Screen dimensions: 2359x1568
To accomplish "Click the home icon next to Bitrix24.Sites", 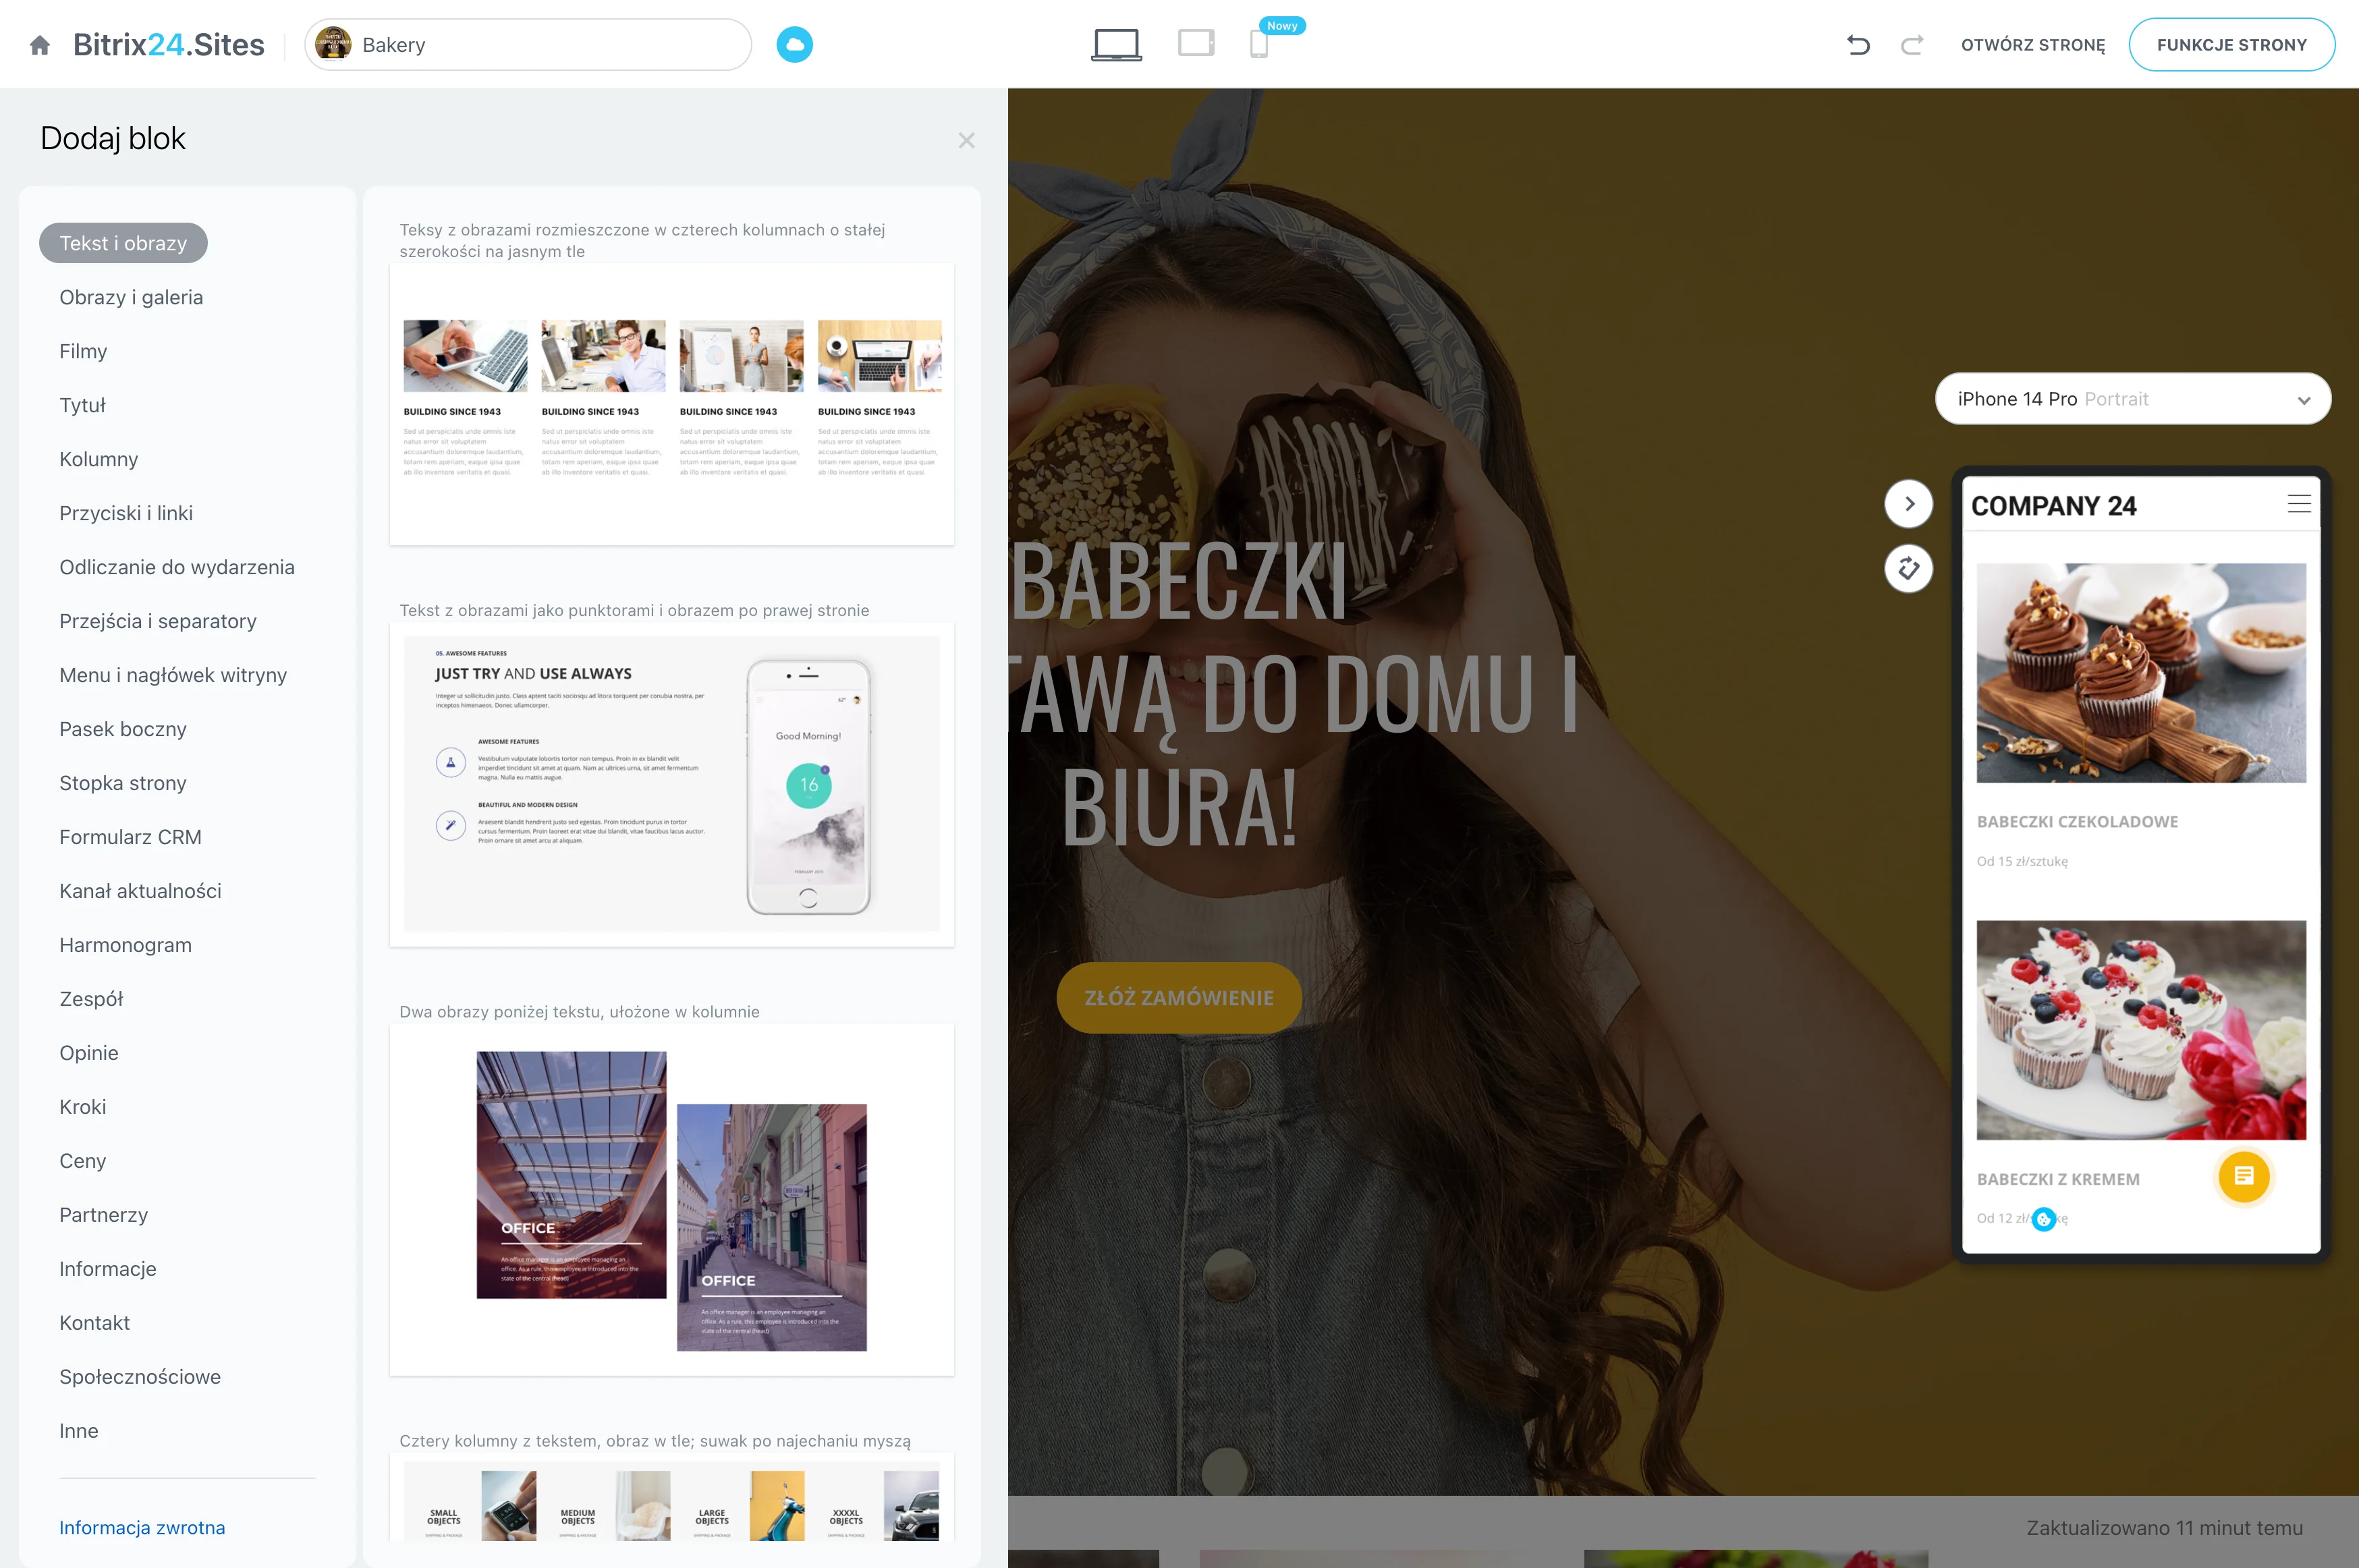I will (40, 45).
